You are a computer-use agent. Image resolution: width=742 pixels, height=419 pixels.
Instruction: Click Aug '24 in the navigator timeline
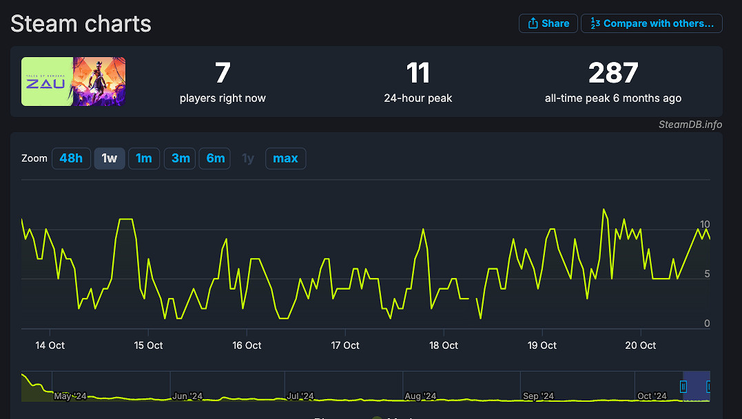(420, 396)
